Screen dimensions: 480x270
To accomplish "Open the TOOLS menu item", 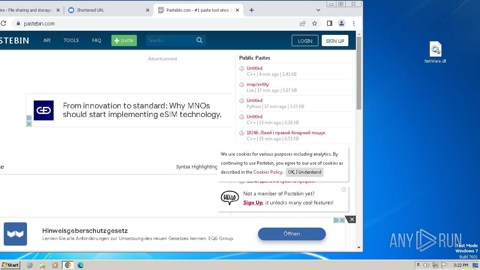I will [x=71, y=40].
